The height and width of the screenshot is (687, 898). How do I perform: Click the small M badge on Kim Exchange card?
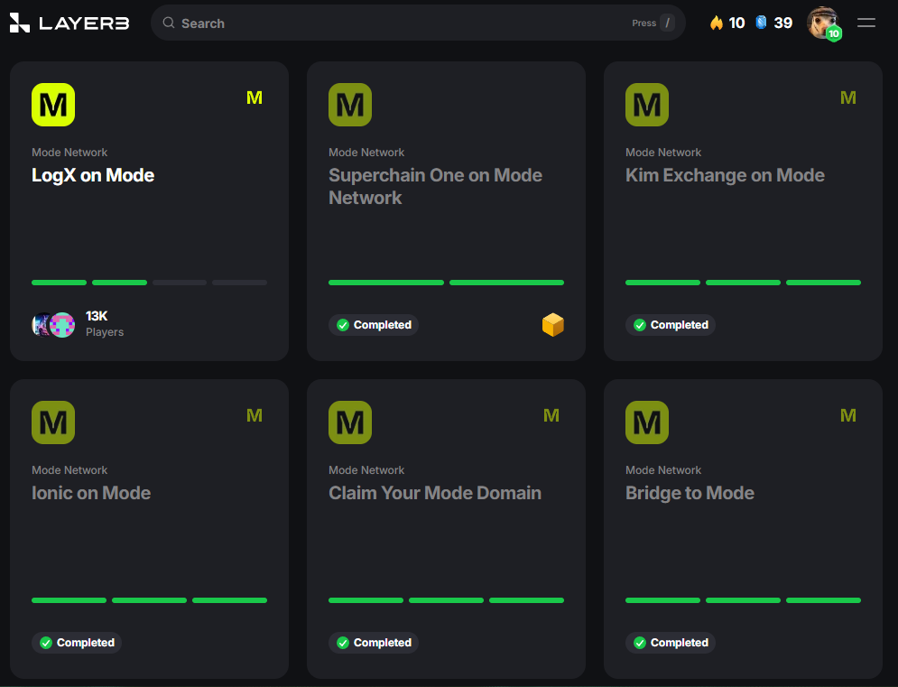(x=847, y=97)
